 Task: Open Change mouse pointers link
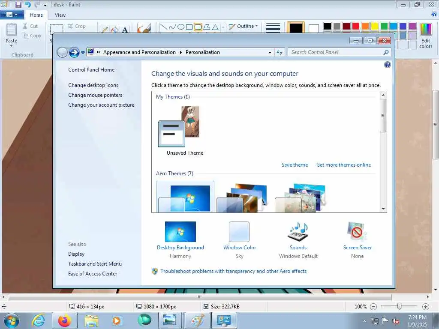95,95
